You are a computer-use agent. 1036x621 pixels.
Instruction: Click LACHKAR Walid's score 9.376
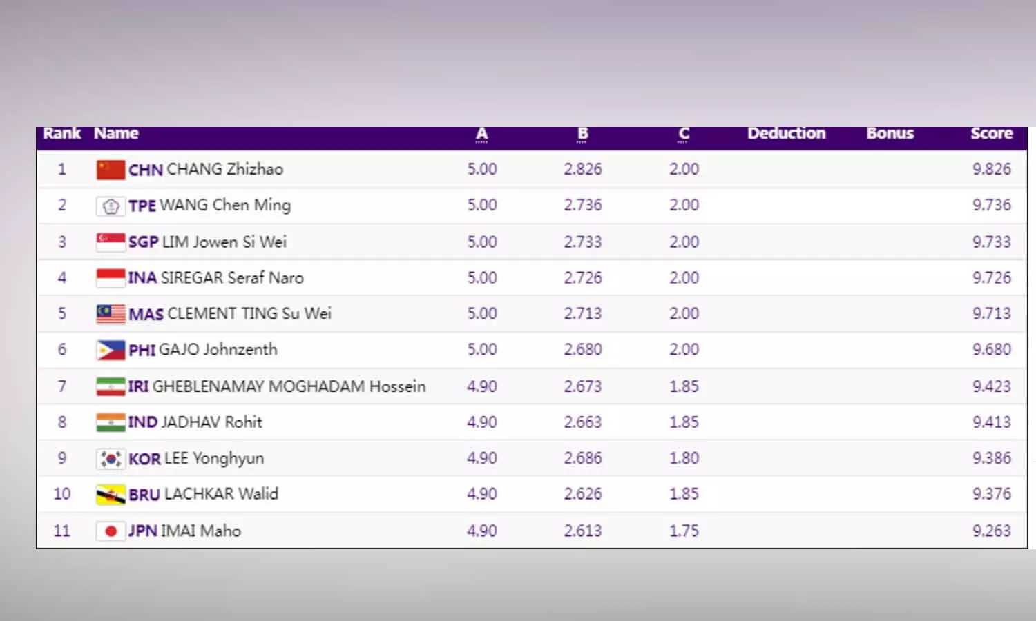pos(991,494)
